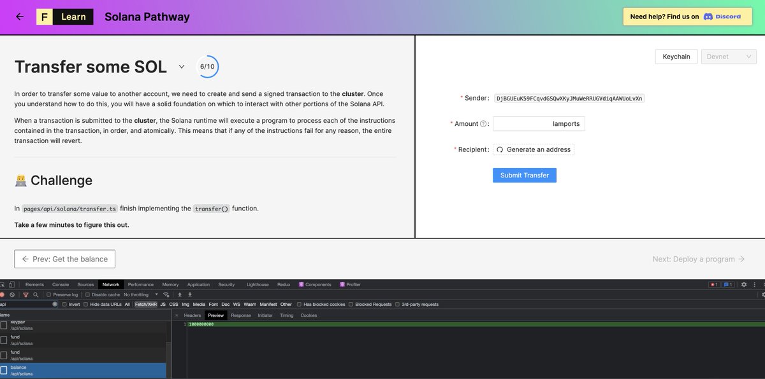Open the Application tab
This screenshot has width=765, height=379.
pos(198,285)
